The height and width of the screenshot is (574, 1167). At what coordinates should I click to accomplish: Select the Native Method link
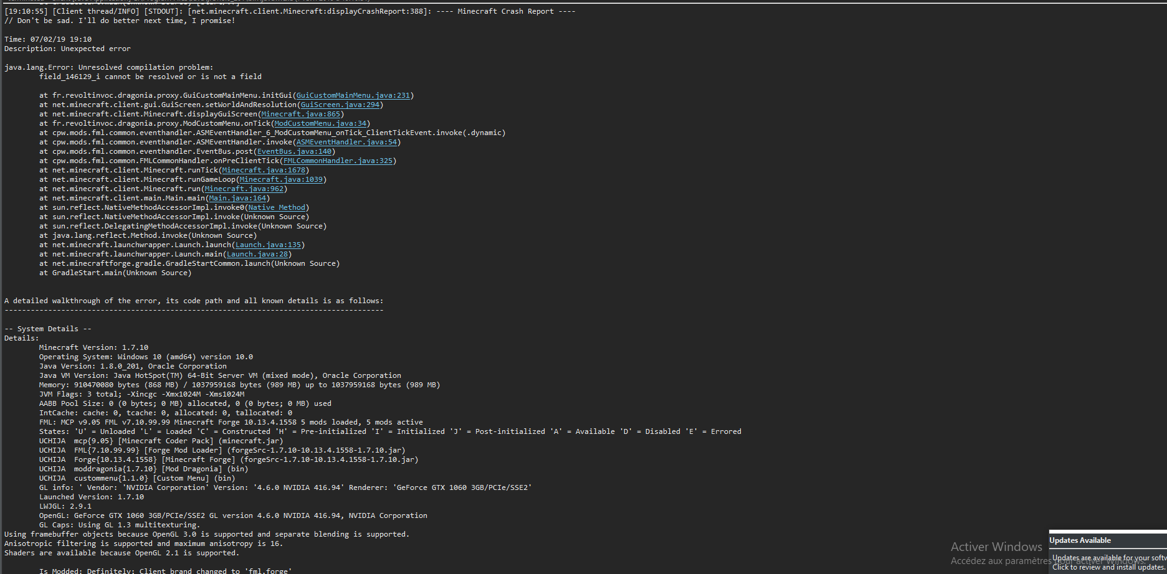point(277,207)
